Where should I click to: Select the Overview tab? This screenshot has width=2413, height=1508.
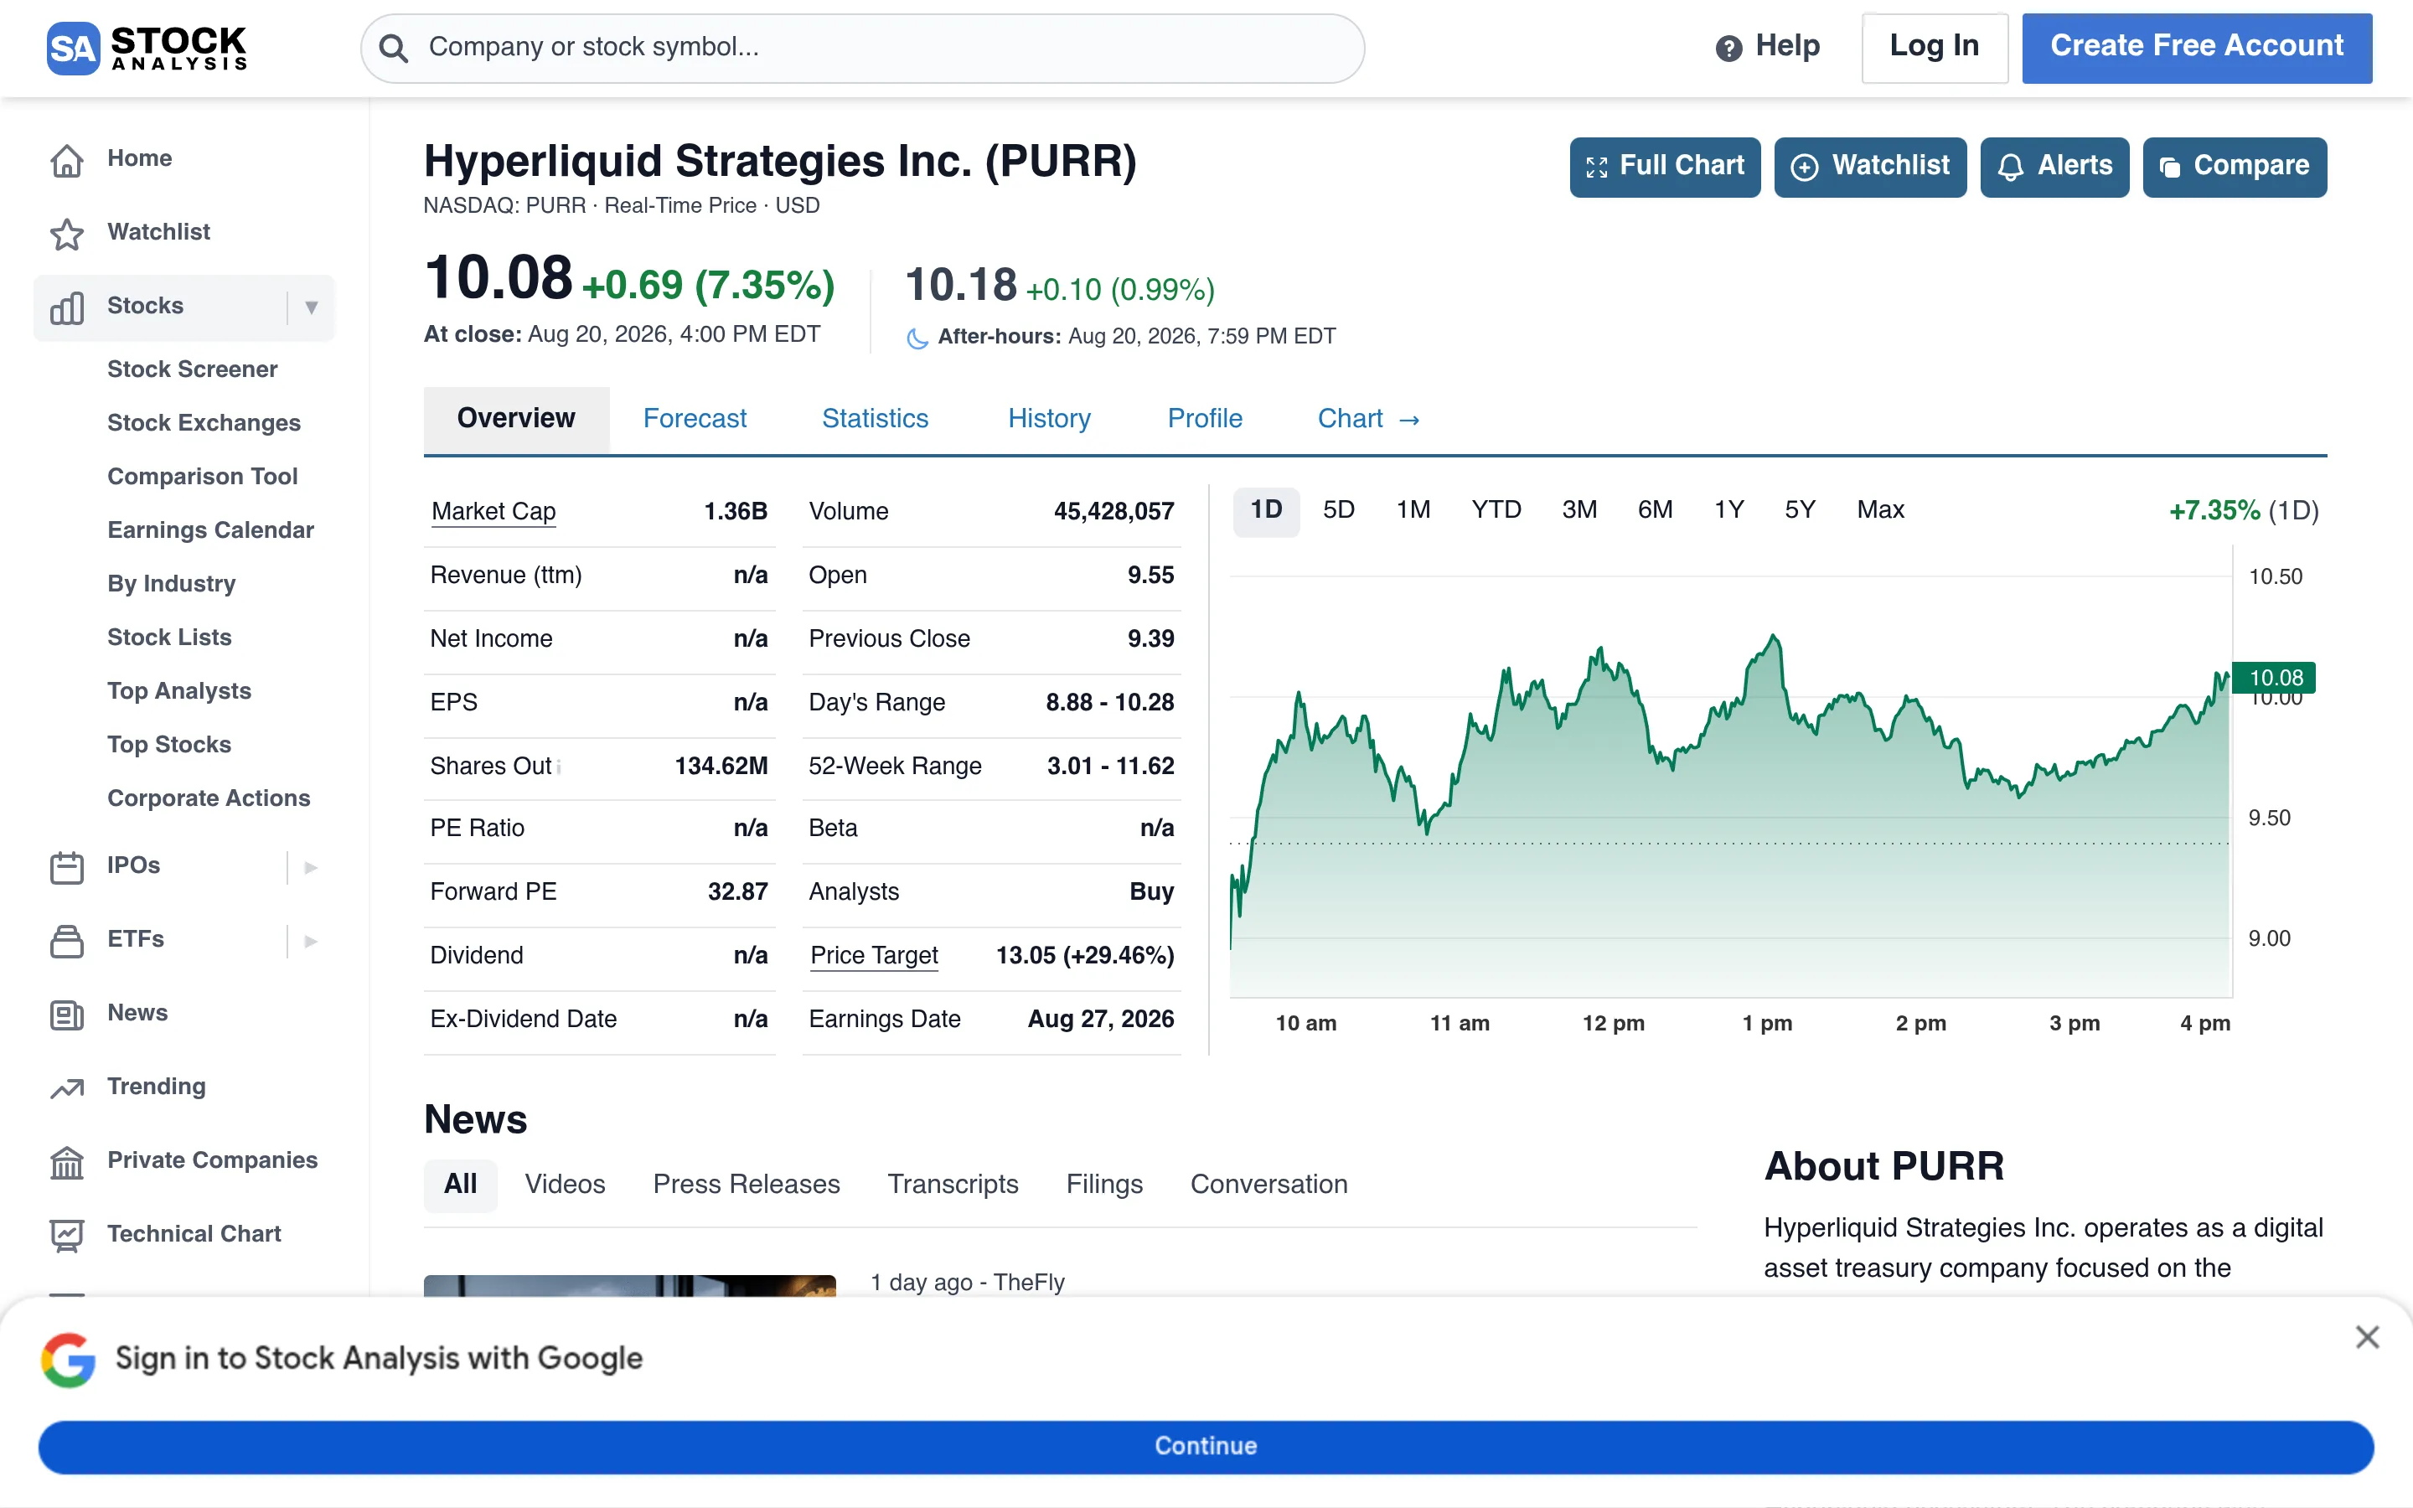[515, 420]
